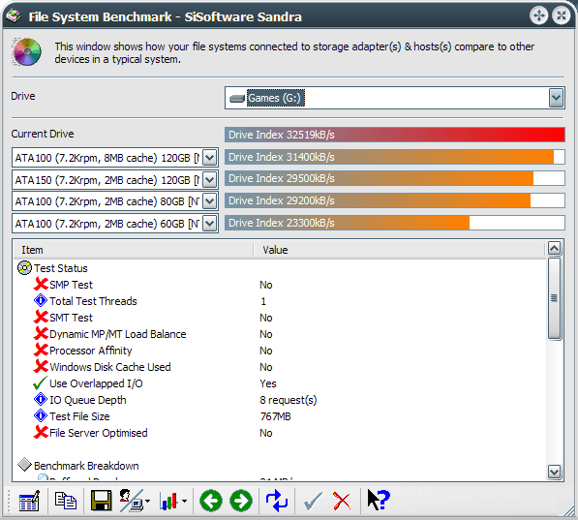Open the ATA100 2MB cache 80GB reference dropdown
The height and width of the screenshot is (520, 578).
click(210, 201)
